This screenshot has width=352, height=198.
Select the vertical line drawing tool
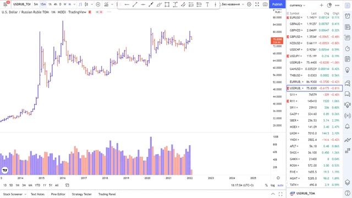pyautogui.click(x=215, y=4)
